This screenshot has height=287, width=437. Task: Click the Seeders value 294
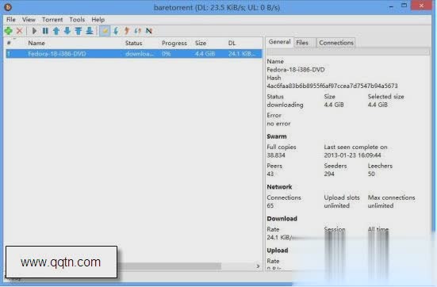pos(329,174)
